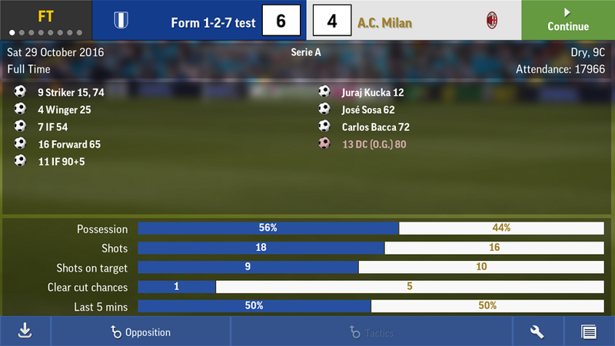The image size is (615, 346).
Task: Click the 16 Forward 65 scorer entry
Action: coord(69,144)
